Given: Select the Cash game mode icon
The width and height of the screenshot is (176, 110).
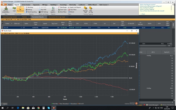Looking at the screenshot, I should (x=14, y=9).
